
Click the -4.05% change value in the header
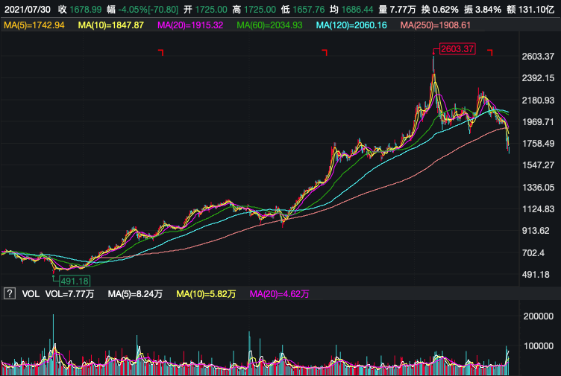point(135,8)
